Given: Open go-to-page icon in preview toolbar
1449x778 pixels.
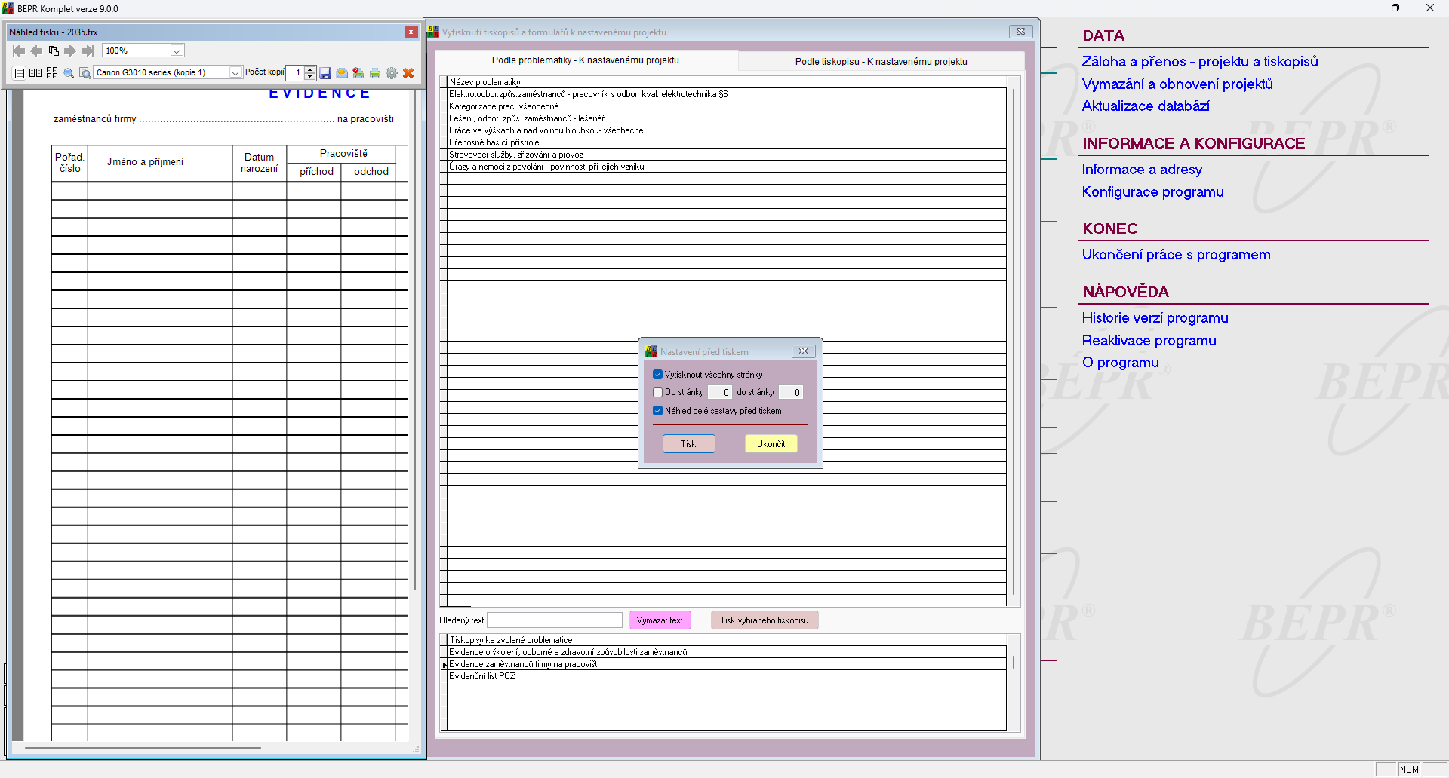Looking at the screenshot, I should click(x=54, y=51).
